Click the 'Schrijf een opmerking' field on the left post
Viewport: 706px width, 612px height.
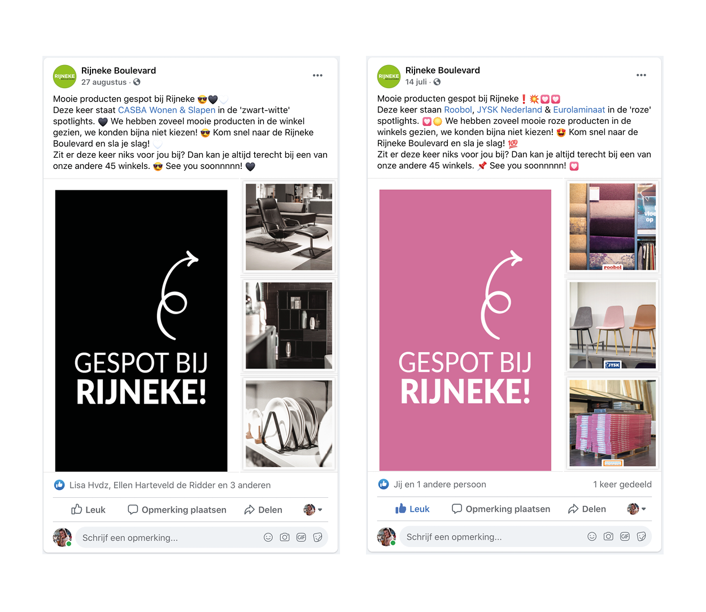pos(169,537)
